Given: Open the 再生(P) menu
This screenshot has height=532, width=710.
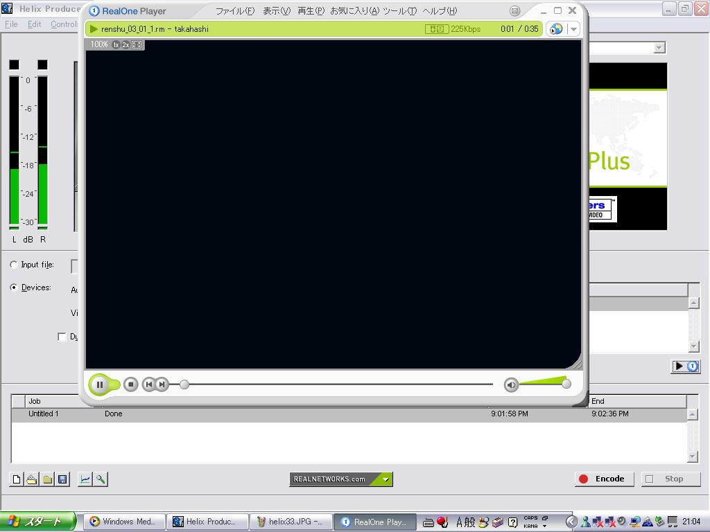Looking at the screenshot, I should (311, 11).
